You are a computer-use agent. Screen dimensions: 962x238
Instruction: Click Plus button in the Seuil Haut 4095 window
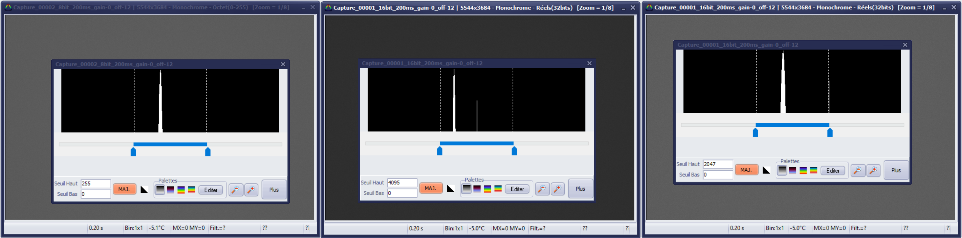tap(580, 189)
